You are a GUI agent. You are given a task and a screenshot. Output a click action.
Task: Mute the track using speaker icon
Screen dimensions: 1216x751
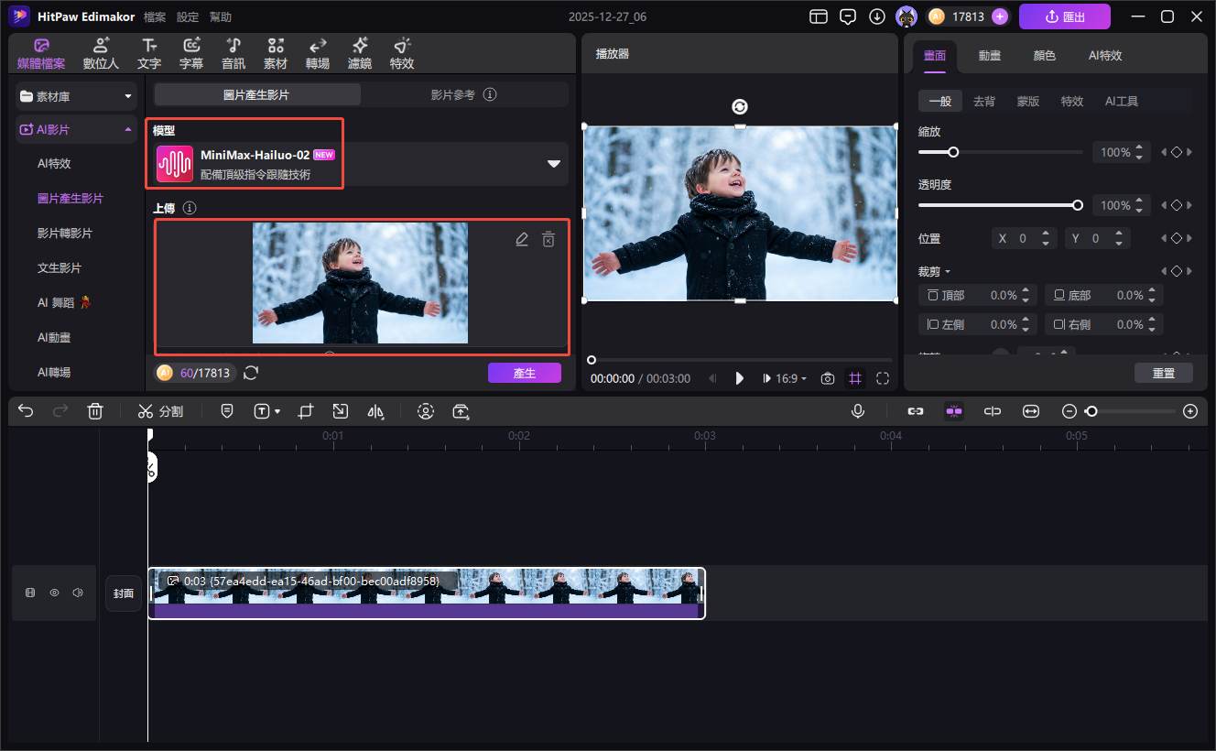[x=78, y=593]
